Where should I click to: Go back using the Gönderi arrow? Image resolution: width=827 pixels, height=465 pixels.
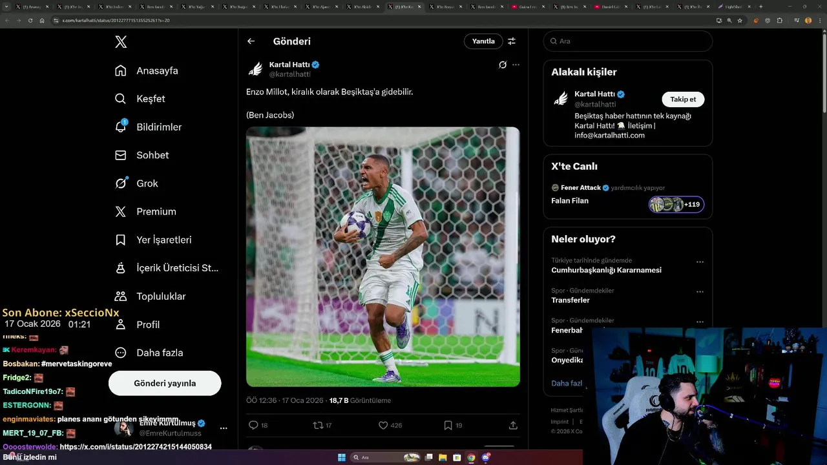tap(251, 41)
